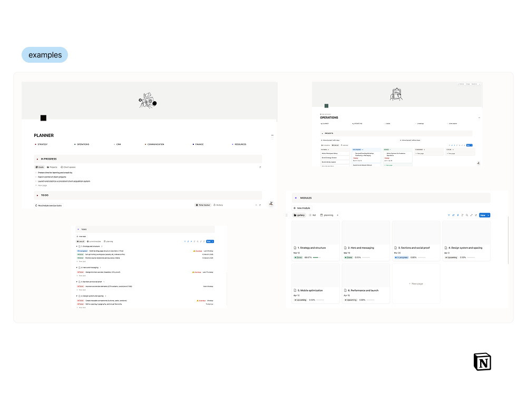The height and width of the screenshot is (395, 527).
Task: Select the Time tracker tab in To Do
Action: (x=203, y=205)
